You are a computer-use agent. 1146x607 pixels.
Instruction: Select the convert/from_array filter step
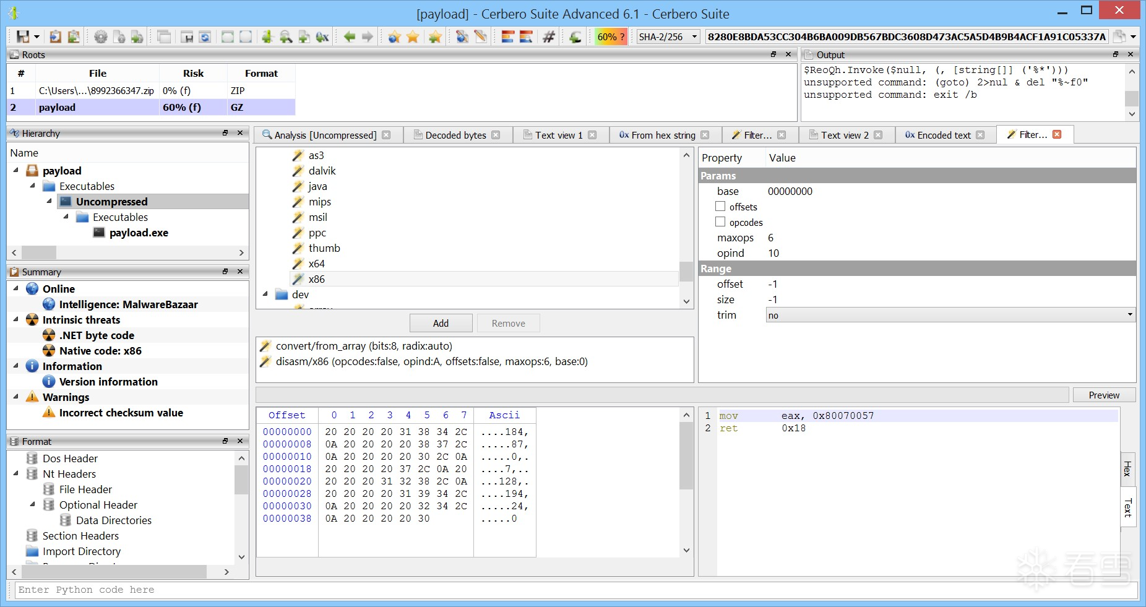click(364, 346)
